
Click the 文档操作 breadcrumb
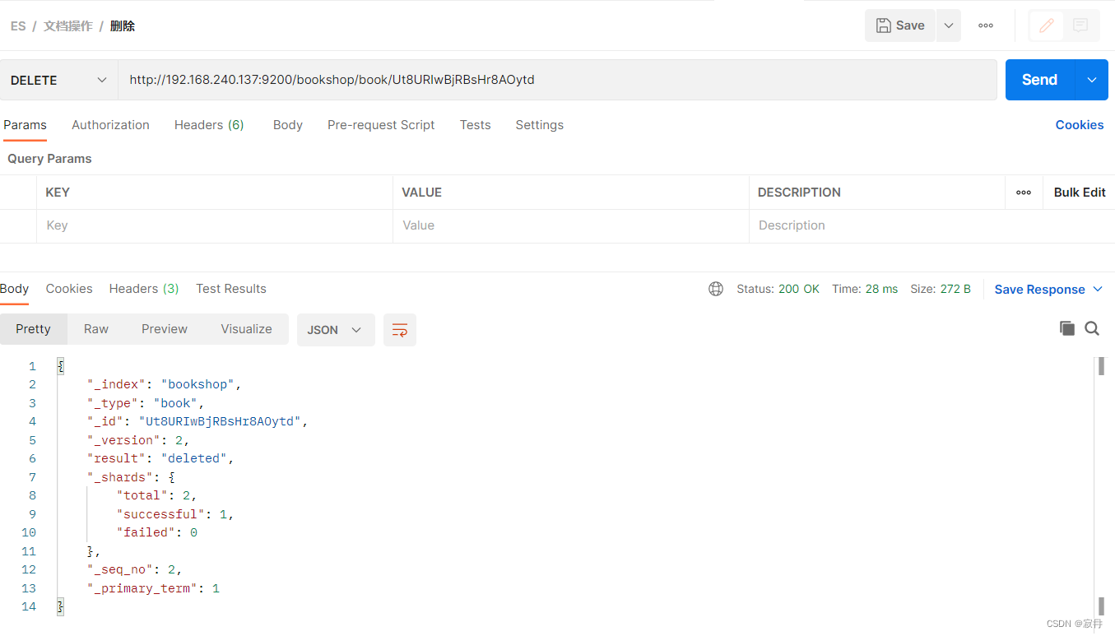coord(68,26)
